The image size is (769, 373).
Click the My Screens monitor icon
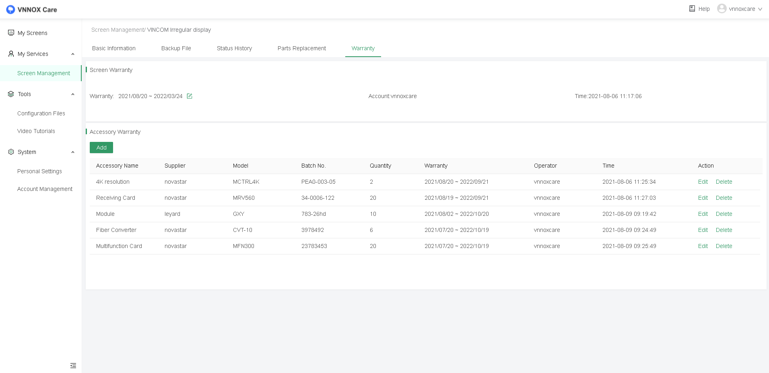click(11, 33)
